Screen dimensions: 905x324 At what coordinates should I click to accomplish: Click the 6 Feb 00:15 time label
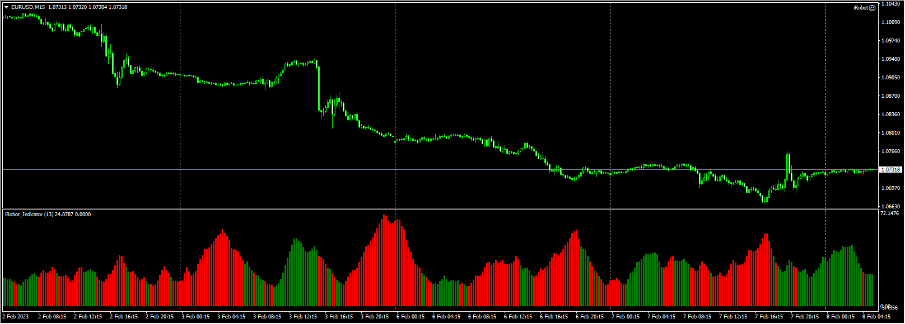[x=410, y=317]
